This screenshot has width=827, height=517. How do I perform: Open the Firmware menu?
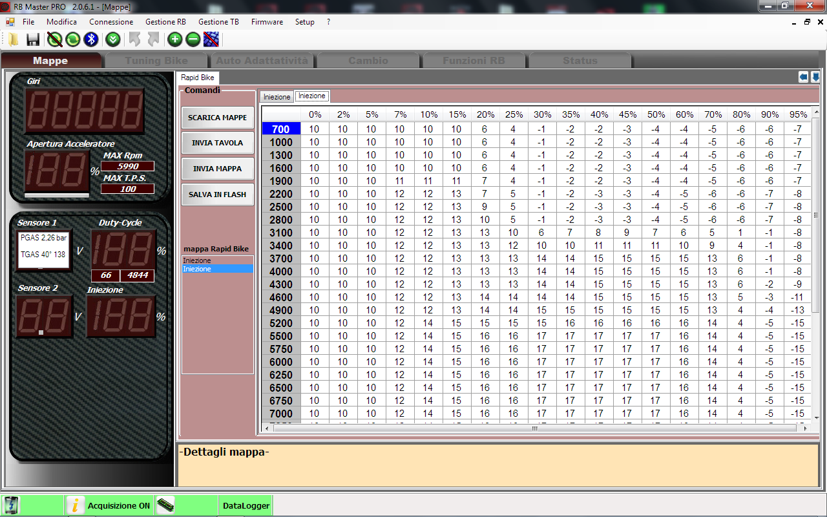pos(267,21)
